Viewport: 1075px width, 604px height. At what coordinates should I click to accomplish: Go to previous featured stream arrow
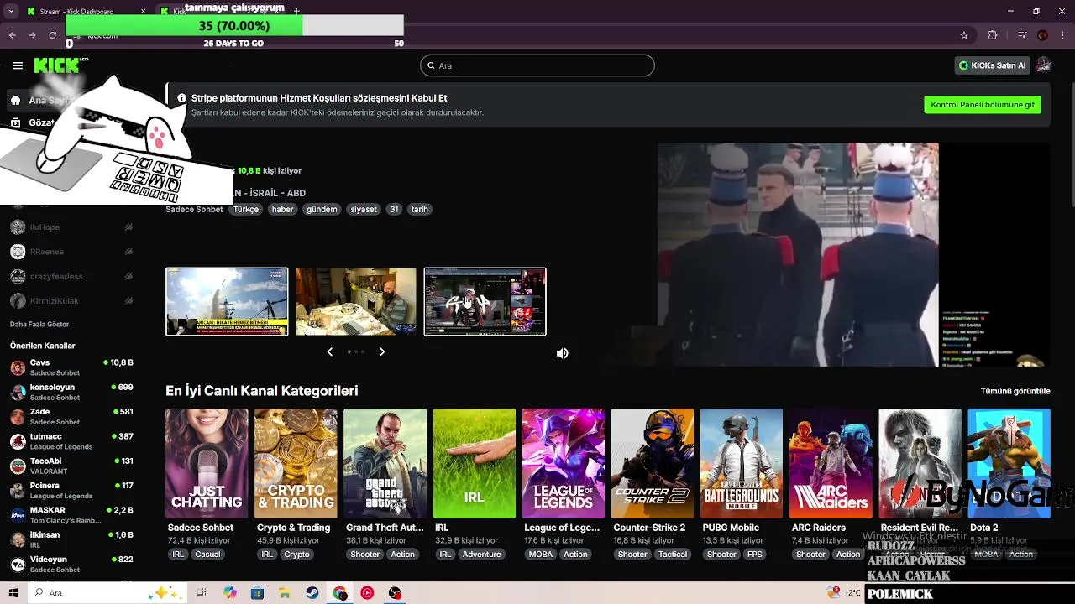click(330, 351)
